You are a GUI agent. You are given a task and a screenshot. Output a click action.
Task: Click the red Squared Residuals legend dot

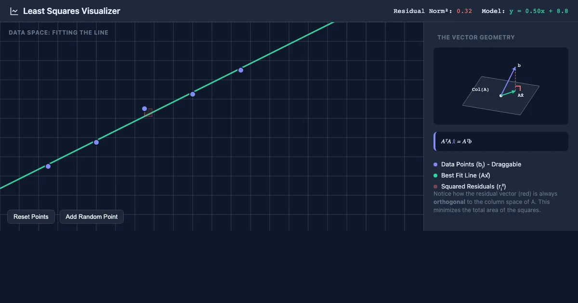pyautogui.click(x=435, y=187)
